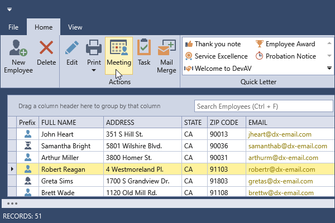The width and height of the screenshot is (335, 223).
Task: Sort by the FULL NAME column header
Action: click(71, 122)
